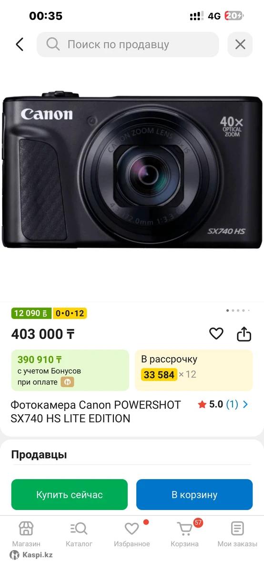Viewport: 264px width, 572px height.
Task: Tap the 0·0·12 installment badge
Action: (70, 313)
